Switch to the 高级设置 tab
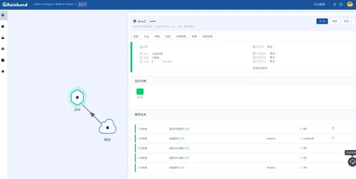 coord(208,36)
